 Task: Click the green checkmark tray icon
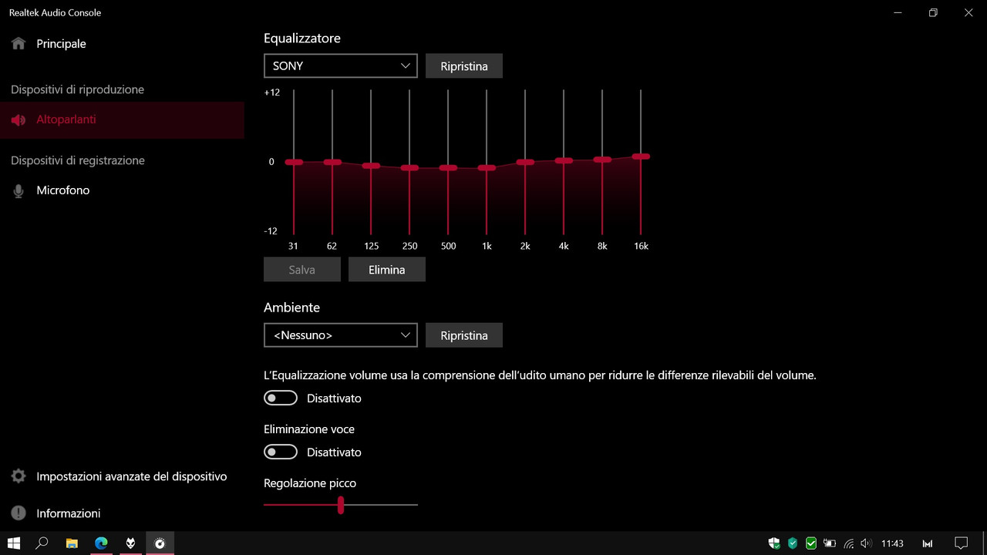pos(811,543)
